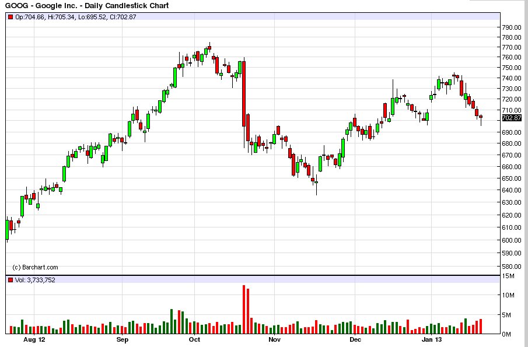The width and height of the screenshot is (528, 347).
Task: Click the 790.00 price axis label
Action: (x=512, y=27)
